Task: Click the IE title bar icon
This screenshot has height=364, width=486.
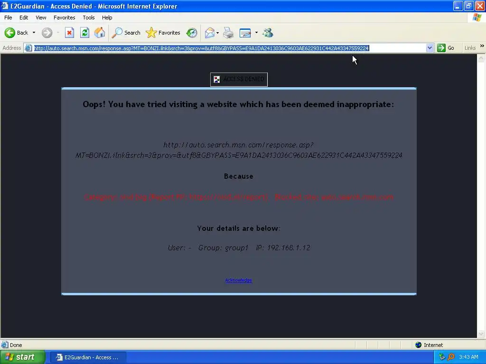Action: [5, 6]
